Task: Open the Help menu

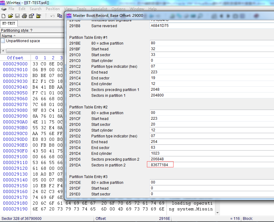Action: click(152, 9)
